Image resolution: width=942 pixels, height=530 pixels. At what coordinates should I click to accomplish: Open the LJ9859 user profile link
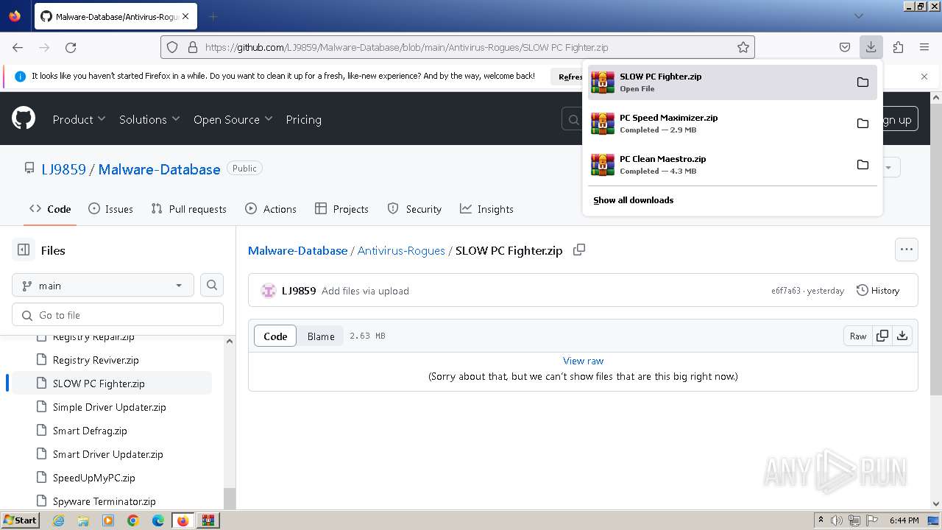(63, 169)
